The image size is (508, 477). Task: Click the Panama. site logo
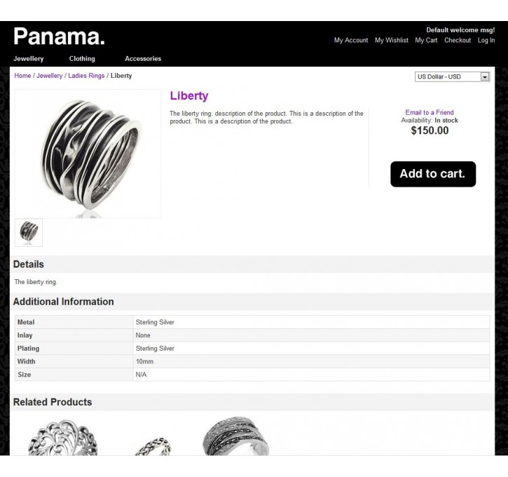(x=59, y=36)
